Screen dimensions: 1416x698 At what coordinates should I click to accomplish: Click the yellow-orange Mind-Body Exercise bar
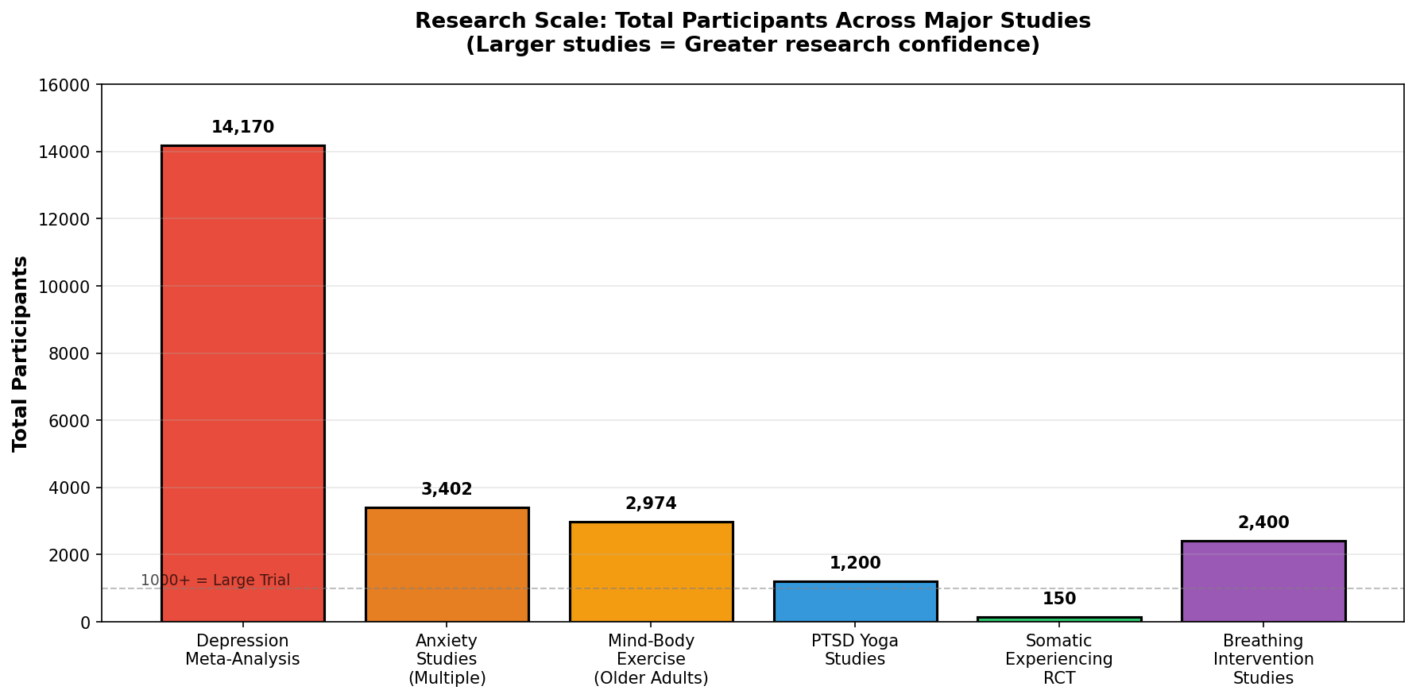pyautogui.click(x=652, y=572)
